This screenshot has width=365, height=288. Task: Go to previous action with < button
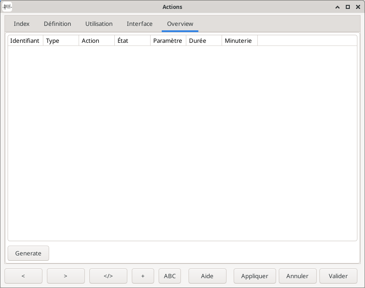(x=23, y=276)
